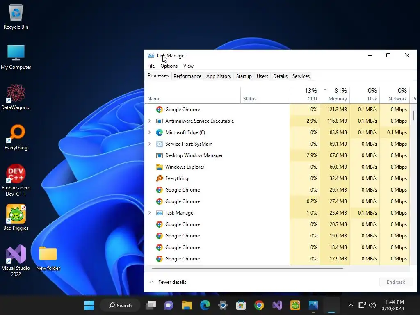Viewport: 420px width, 315px height.
Task: Open Visual Studio from the taskbar
Action: [277, 305]
